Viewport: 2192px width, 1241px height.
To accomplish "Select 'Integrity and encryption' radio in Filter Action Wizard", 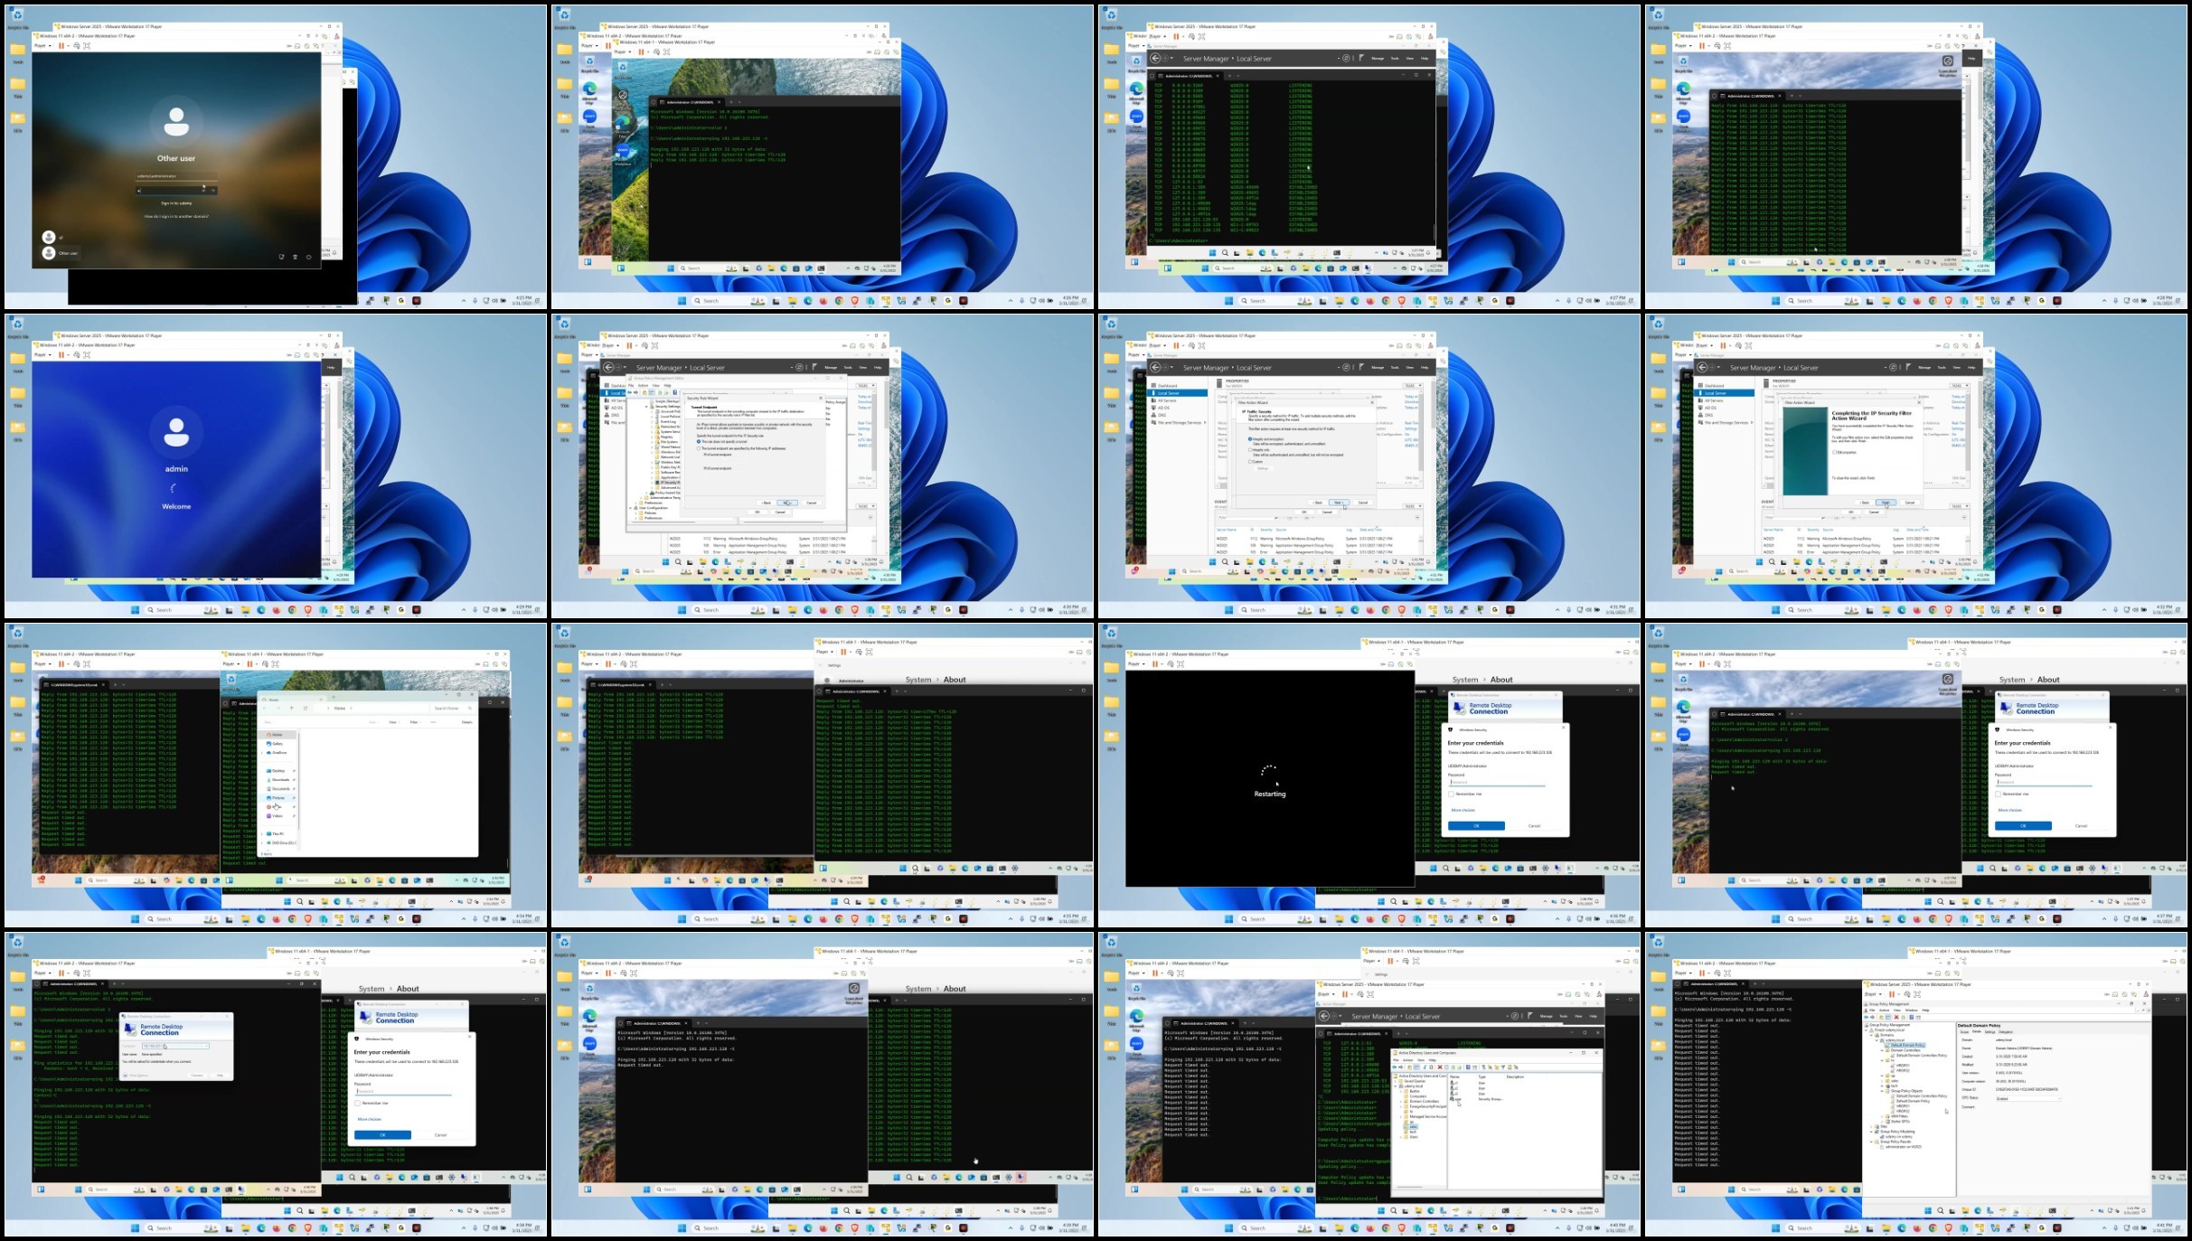I will [1250, 439].
